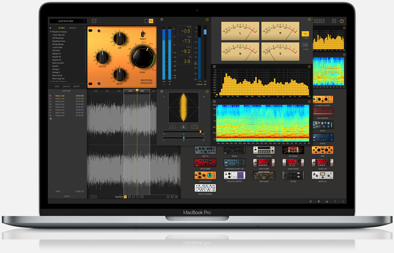
Task: Click DELETE preset button
Action: (77, 86)
